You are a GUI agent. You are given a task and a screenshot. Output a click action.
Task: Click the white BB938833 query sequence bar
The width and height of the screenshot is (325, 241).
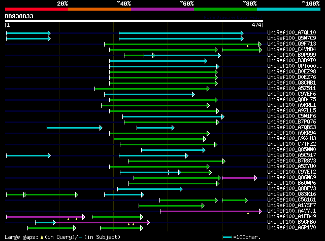(x=134, y=21)
